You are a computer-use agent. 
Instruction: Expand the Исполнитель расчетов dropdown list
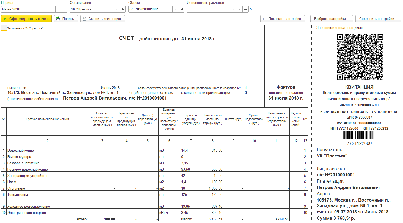(234, 9)
